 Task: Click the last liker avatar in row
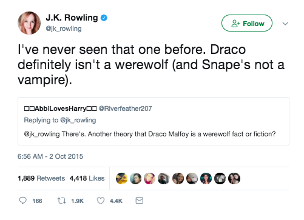(234, 178)
